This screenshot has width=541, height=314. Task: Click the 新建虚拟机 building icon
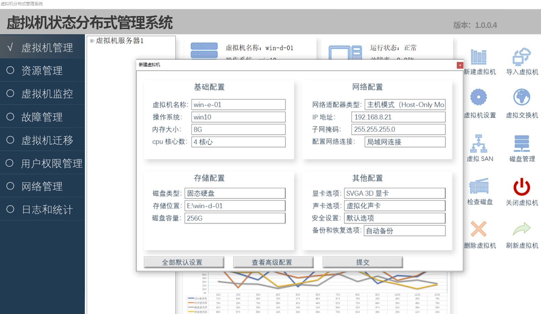tap(478, 57)
